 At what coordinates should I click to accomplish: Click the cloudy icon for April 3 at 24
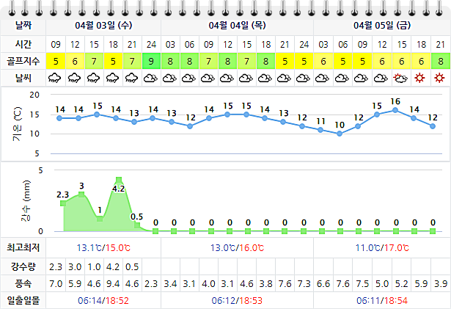tap(151, 78)
